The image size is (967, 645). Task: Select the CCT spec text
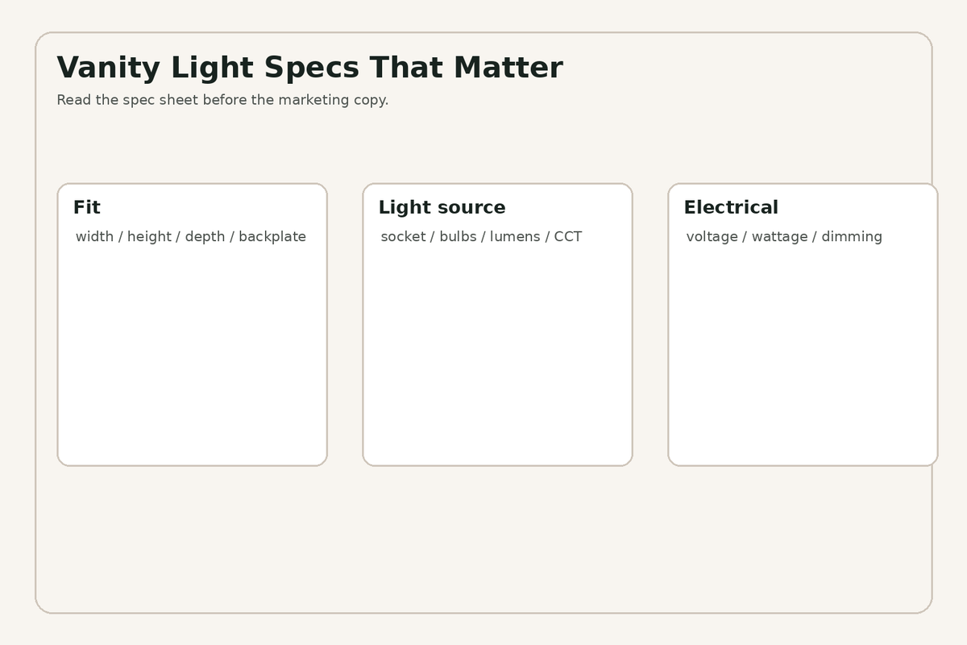(568, 236)
